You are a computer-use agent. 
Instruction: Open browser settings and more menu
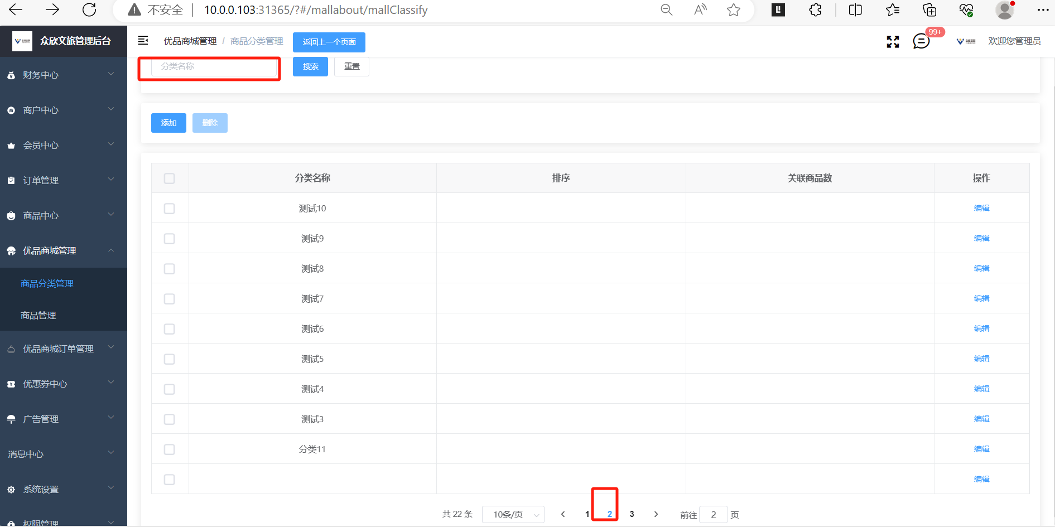1043,9
